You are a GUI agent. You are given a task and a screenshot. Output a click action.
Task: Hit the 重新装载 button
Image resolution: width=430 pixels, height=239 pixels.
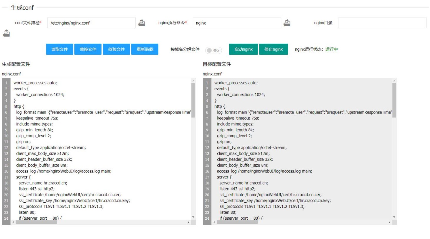pyautogui.click(x=145, y=49)
